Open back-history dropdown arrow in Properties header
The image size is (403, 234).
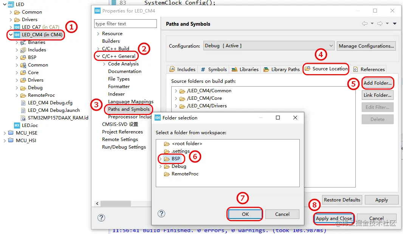click(x=372, y=24)
